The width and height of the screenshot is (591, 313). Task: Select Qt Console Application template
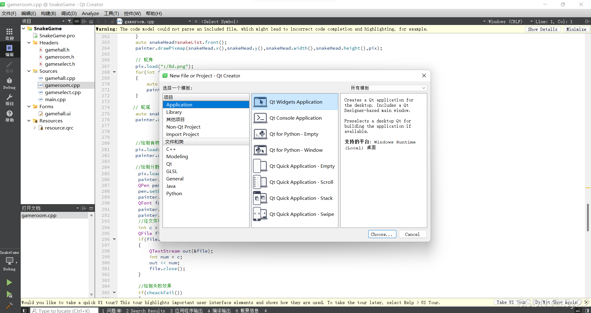295,118
